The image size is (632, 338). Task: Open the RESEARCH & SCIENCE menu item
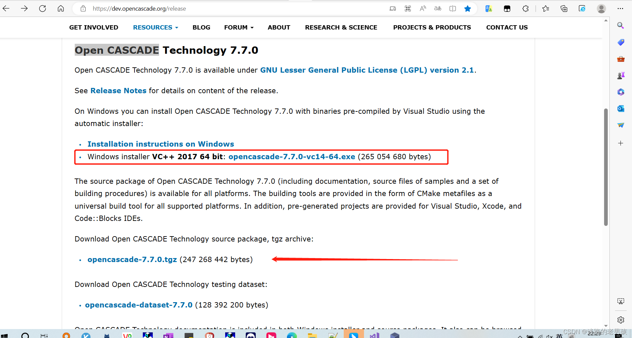coord(341,28)
